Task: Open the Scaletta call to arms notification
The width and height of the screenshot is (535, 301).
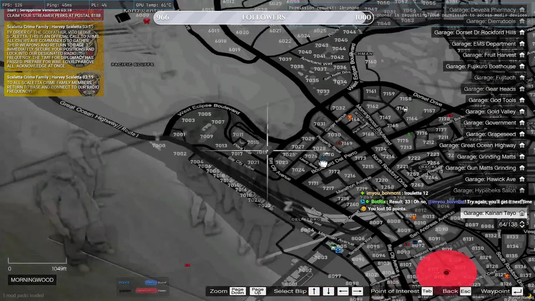Action: tap(54, 46)
